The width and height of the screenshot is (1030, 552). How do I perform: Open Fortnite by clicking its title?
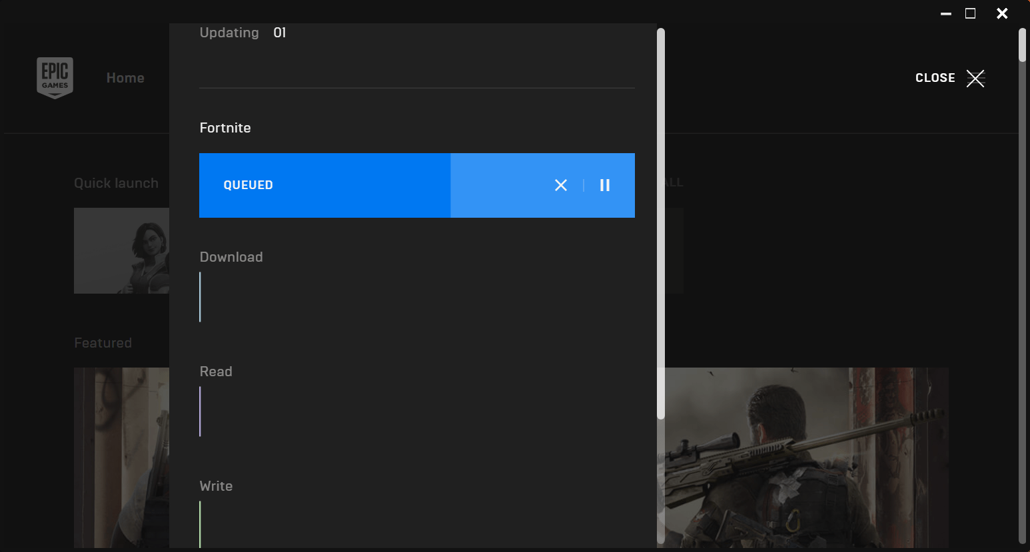click(x=225, y=127)
